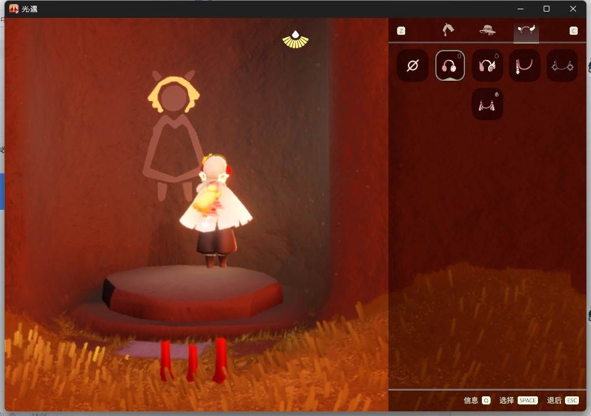The height and width of the screenshot is (416, 591).
Task: Choose the pink earmuffs accessory
Action: click(x=450, y=66)
